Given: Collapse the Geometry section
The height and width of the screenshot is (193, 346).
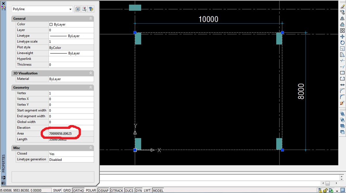Looking at the screenshot, I should (x=91, y=87).
